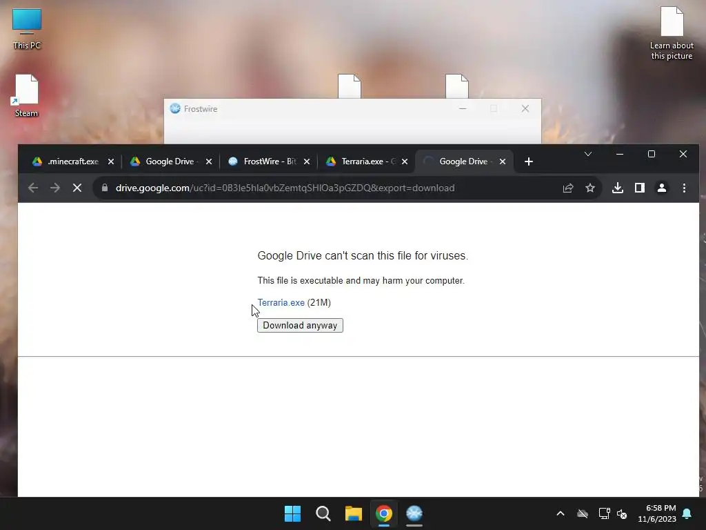Open network settings from the tray

[604, 513]
